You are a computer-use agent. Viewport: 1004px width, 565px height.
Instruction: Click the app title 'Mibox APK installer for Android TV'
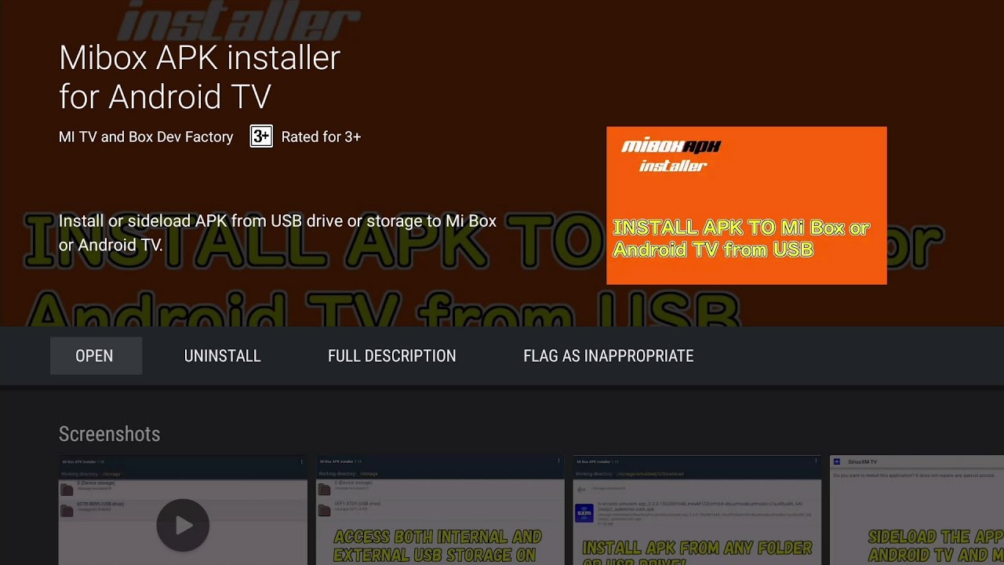click(x=199, y=77)
